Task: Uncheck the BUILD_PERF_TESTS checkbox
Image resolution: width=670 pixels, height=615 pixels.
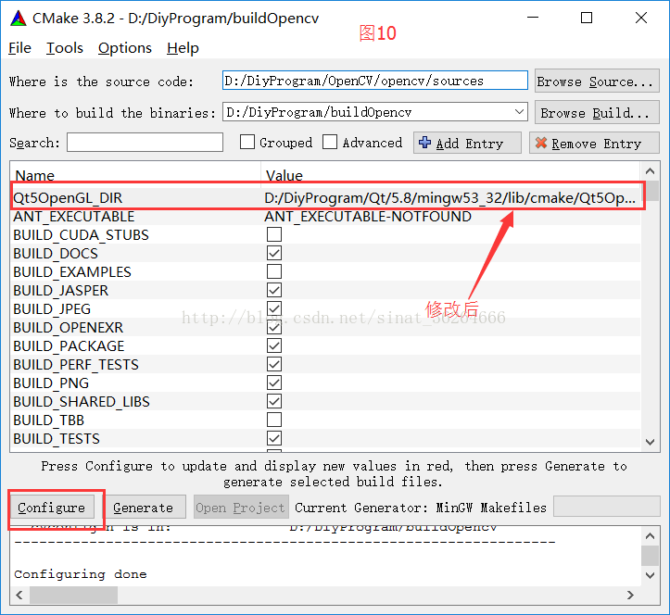Action: pos(274,364)
